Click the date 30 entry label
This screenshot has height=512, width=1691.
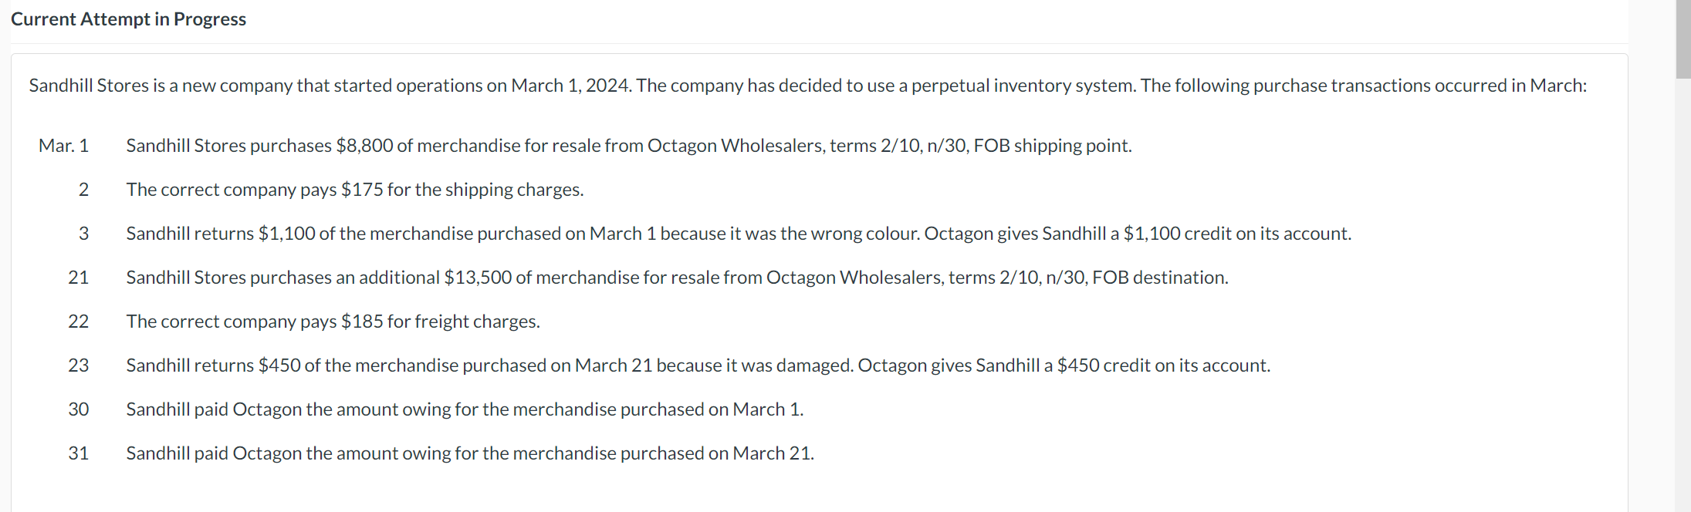[x=78, y=409]
